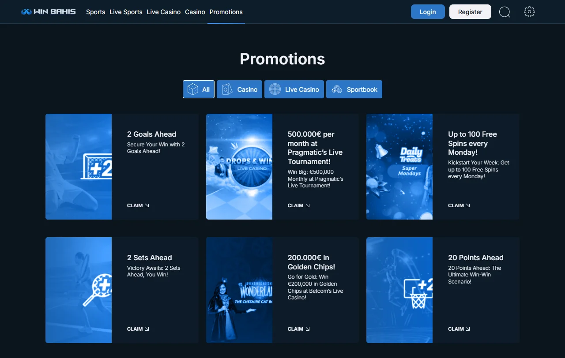Open the search magnifier icon
This screenshot has width=565, height=358.
click(505, 12)
